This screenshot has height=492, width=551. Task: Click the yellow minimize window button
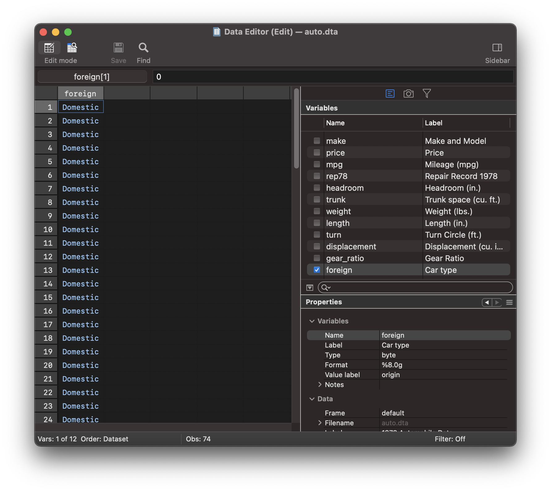click(x=56, y=32)
